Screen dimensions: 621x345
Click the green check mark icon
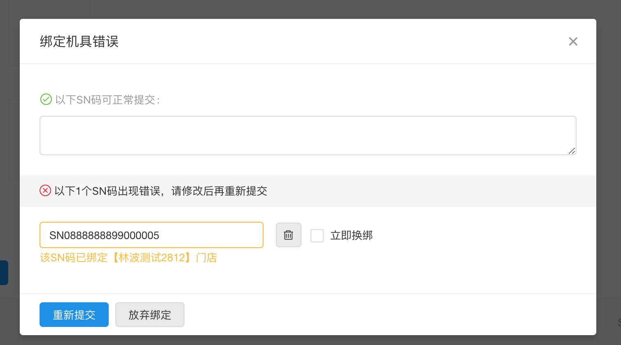click(x=46, y=99)
